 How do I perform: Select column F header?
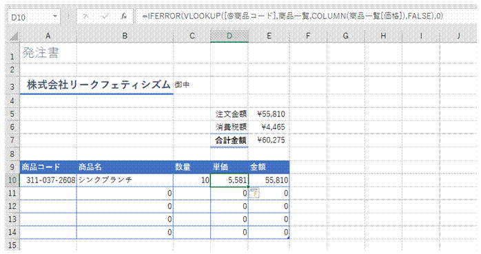pos(308,36)
